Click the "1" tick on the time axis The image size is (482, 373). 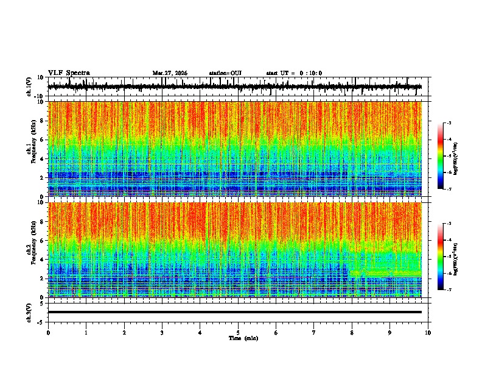tap(86, 333)
